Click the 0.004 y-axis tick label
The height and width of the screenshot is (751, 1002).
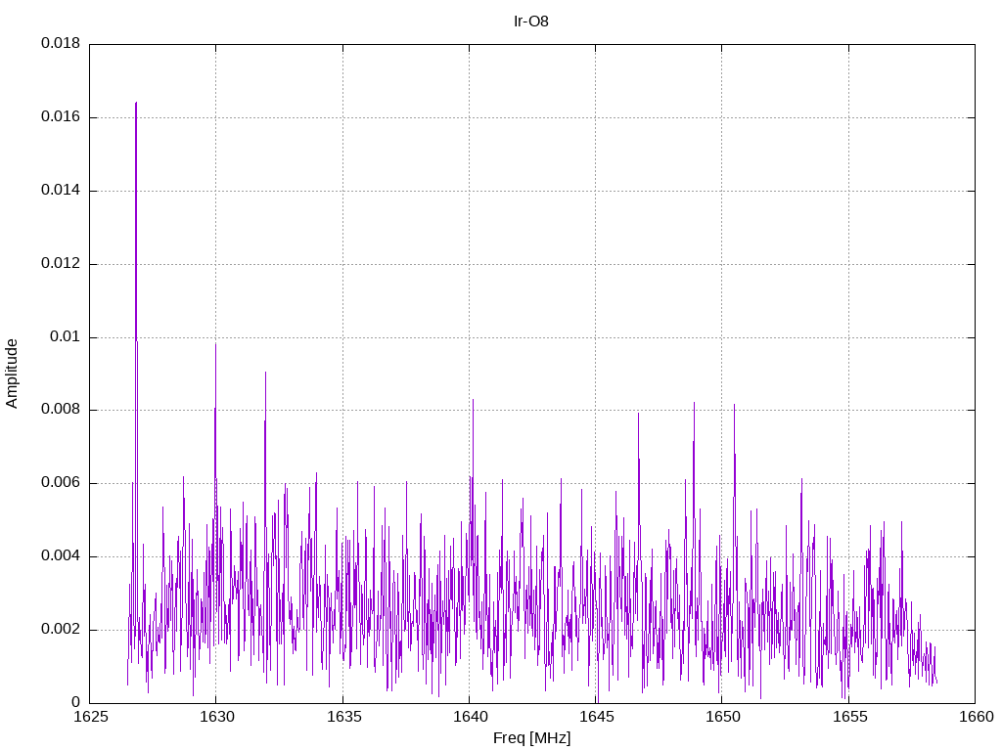(x=61, y=556)
